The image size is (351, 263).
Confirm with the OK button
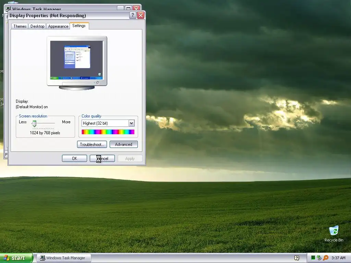74,158
